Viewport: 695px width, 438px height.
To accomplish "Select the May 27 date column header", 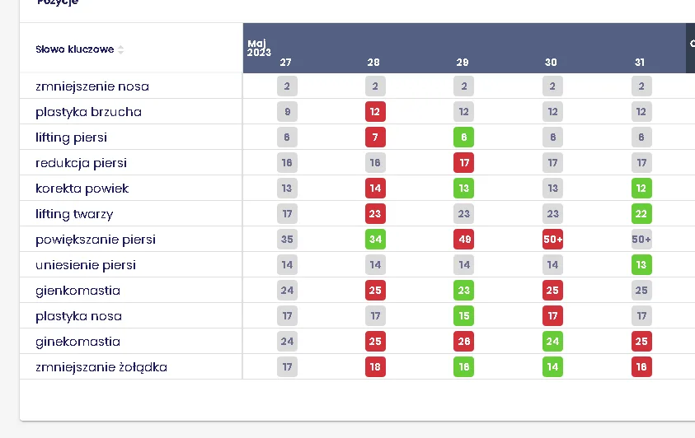I will point(285,63).
